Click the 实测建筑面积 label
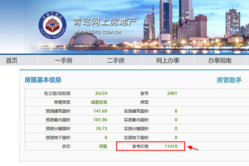 pyautogui.click(x=136, y=111)
